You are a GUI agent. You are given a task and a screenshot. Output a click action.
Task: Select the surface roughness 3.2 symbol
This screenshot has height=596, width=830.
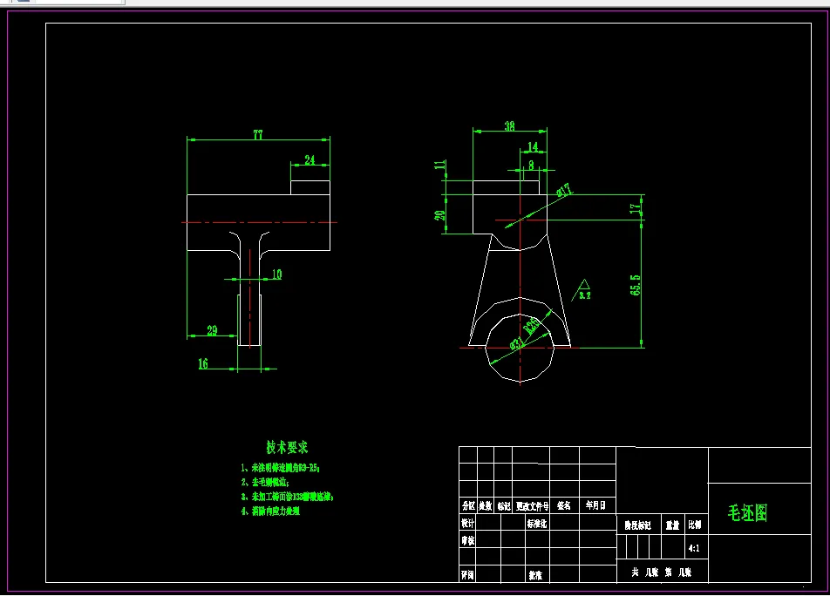point(583,290)
